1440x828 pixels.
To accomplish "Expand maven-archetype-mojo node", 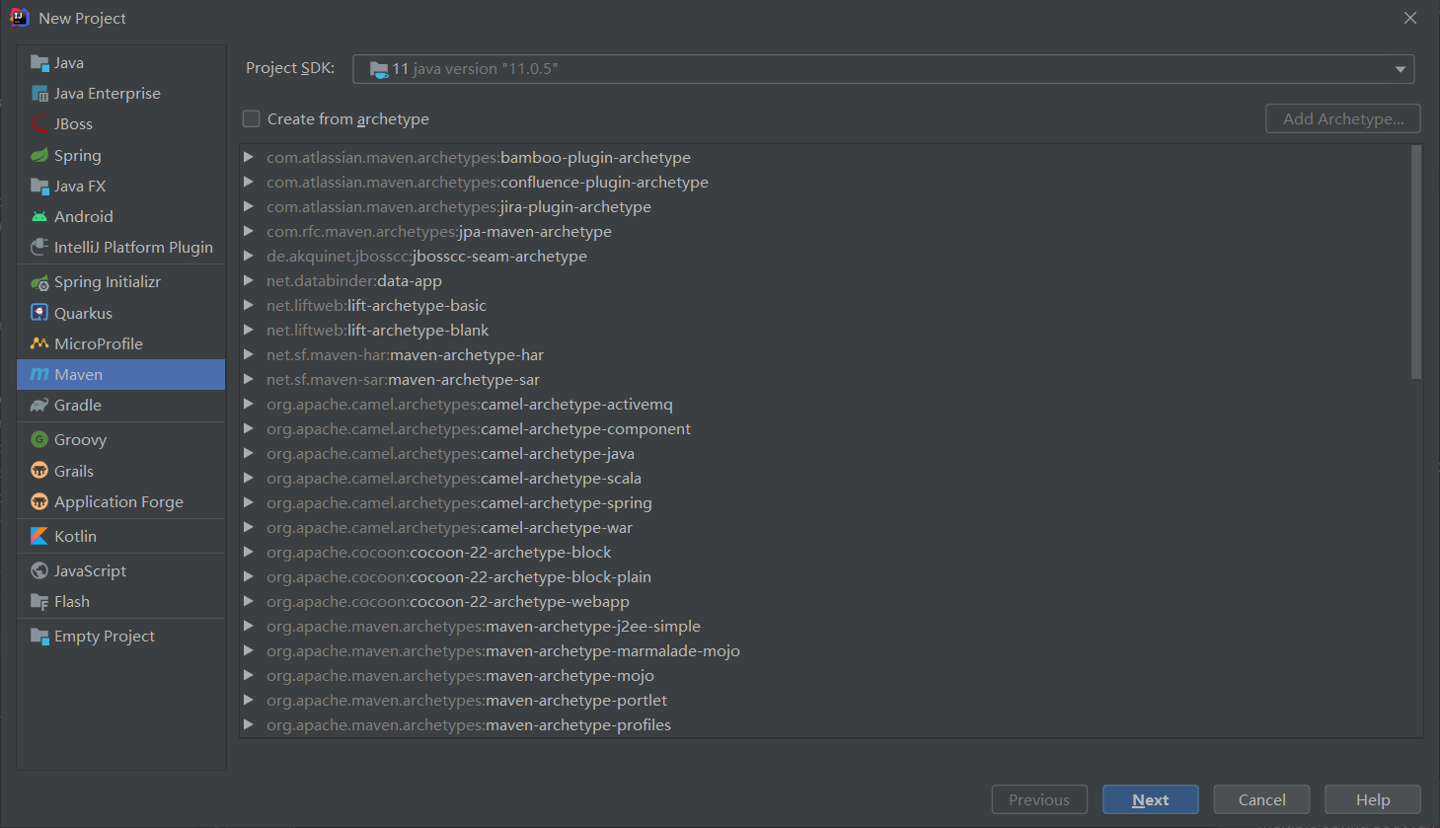I will [x=249, y=675].
